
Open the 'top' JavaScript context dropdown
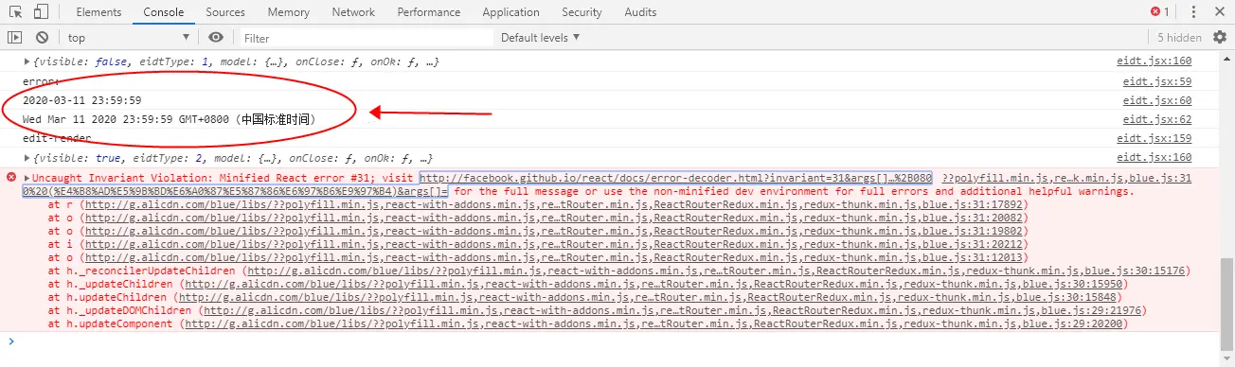point(128,38)
